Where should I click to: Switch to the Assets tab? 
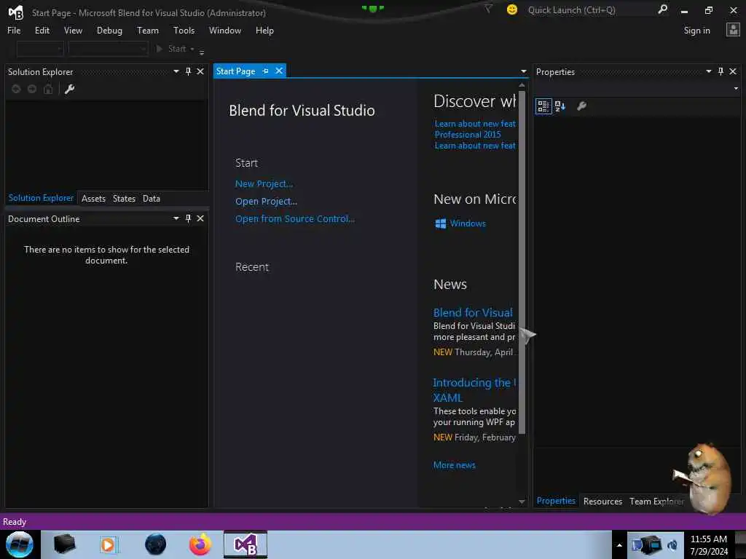[x=93, y=199]
